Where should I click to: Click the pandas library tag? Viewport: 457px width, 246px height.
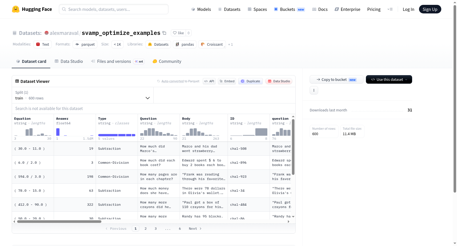pos(185,44)
